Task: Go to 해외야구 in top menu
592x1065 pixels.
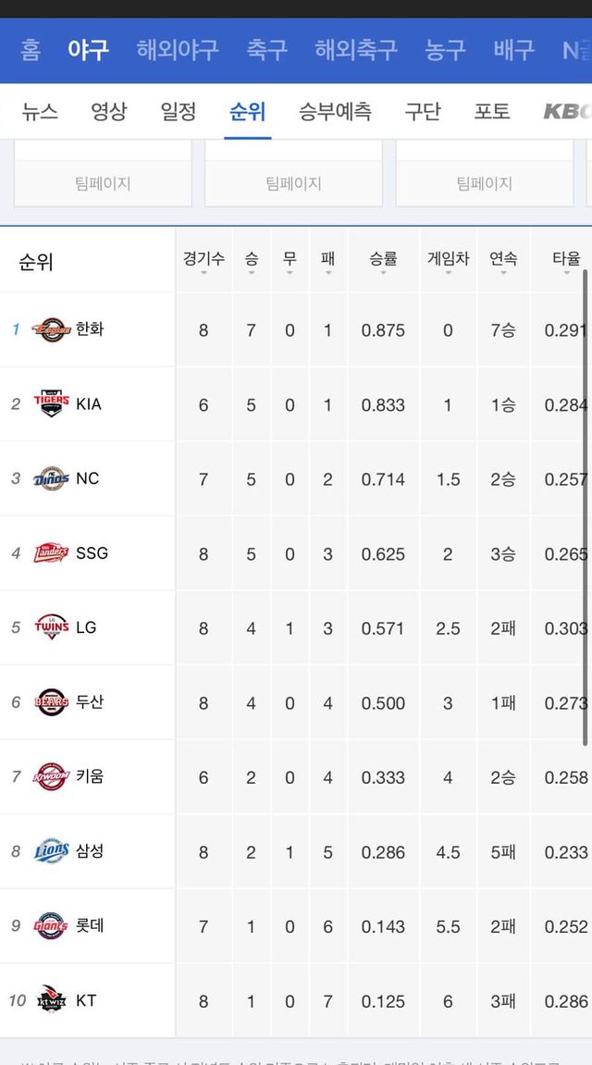Action: [x=178, y=49]
